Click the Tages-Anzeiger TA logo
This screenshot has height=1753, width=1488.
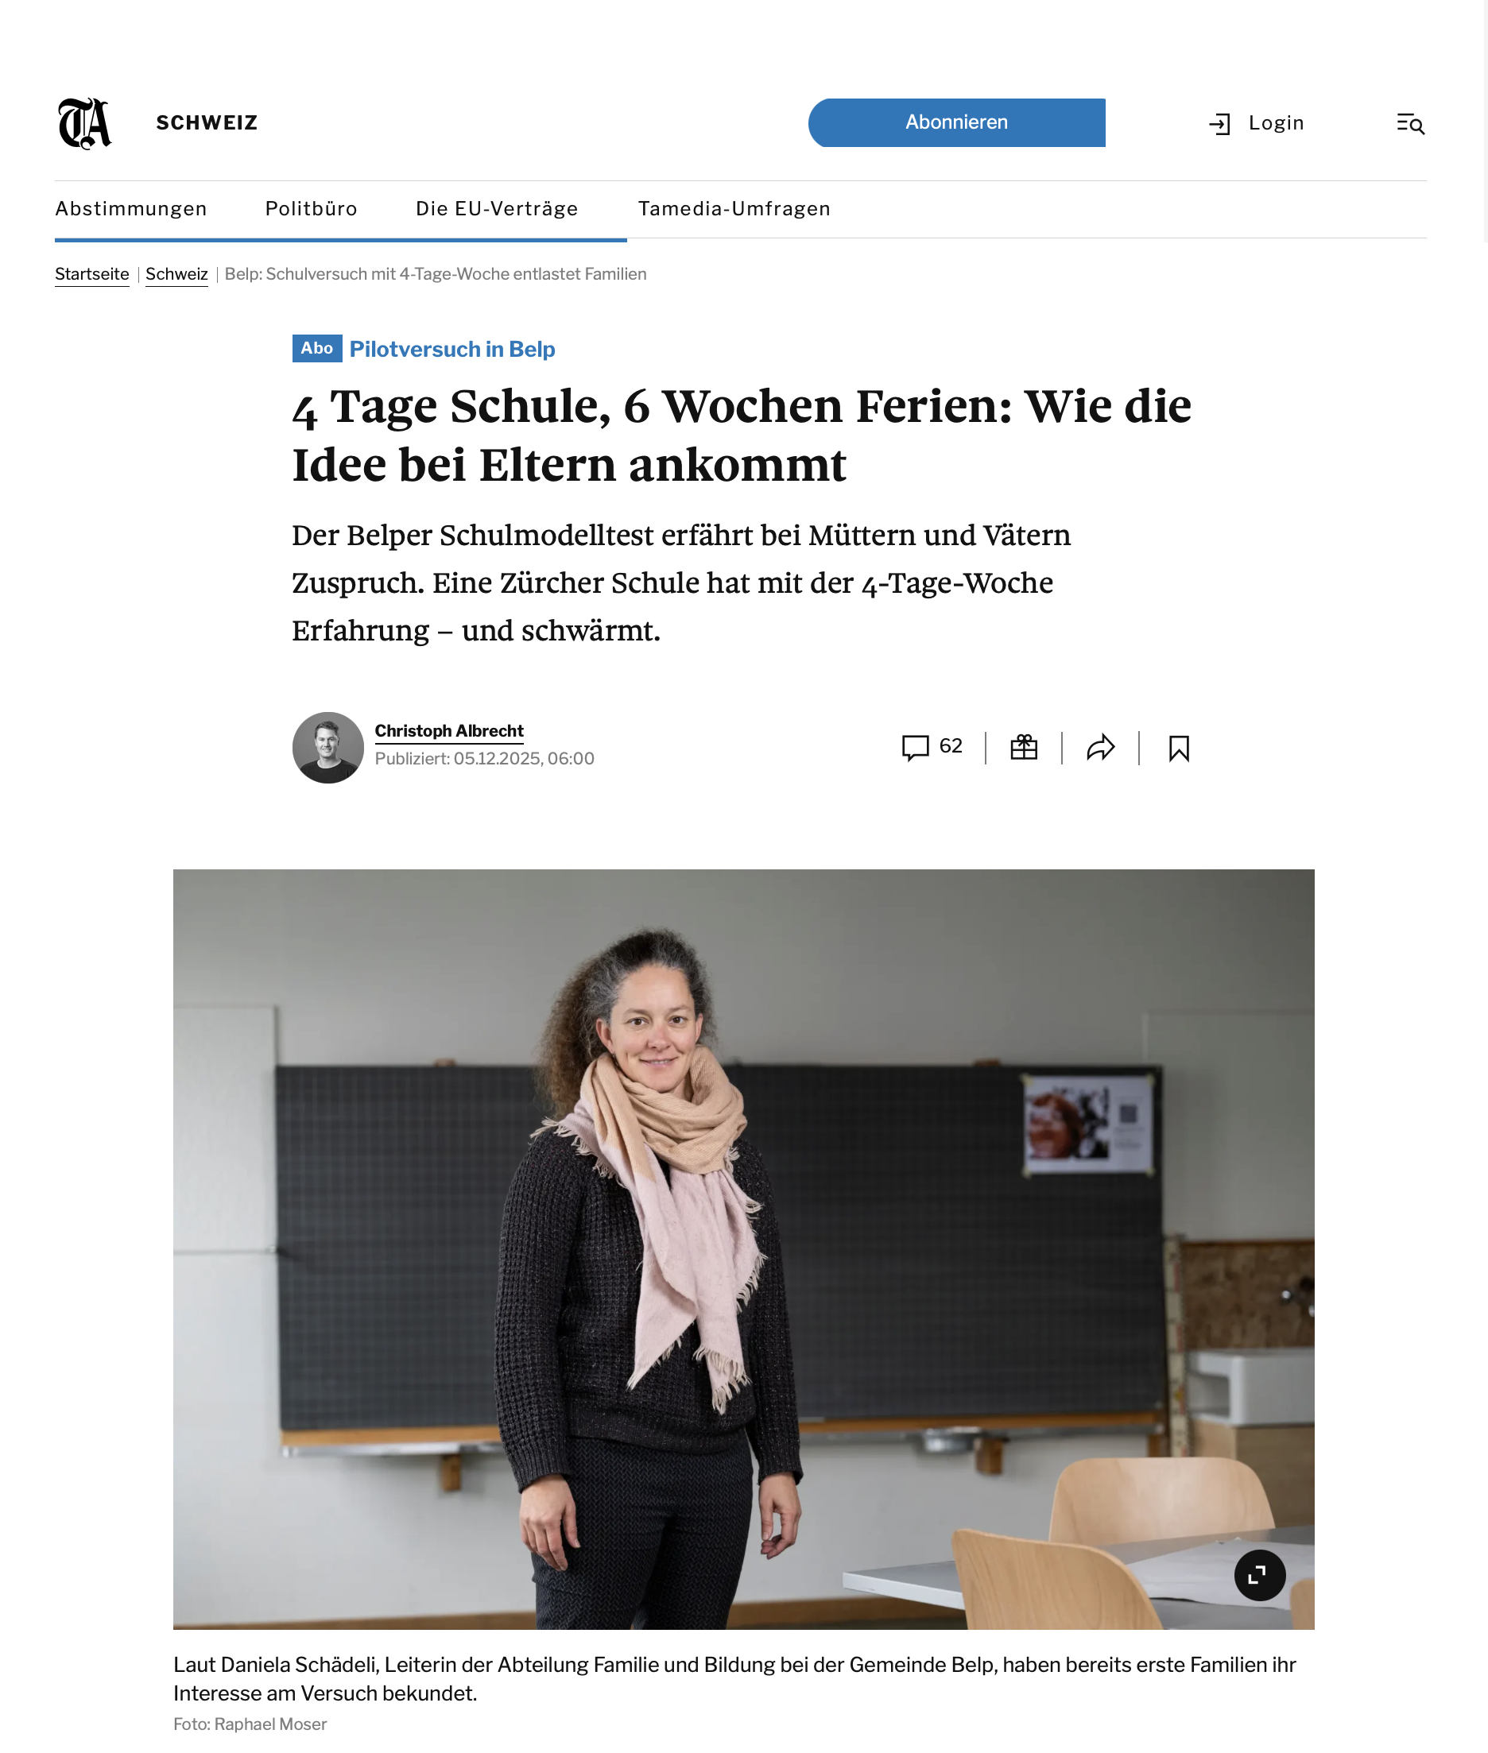click(84, 123)
